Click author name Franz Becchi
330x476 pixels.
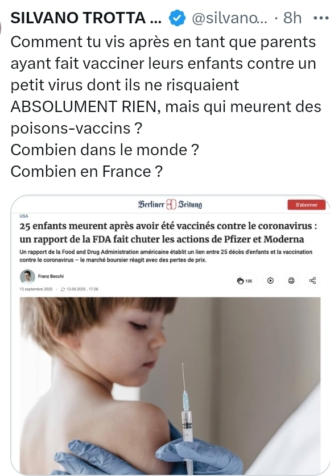click(51, 276)
